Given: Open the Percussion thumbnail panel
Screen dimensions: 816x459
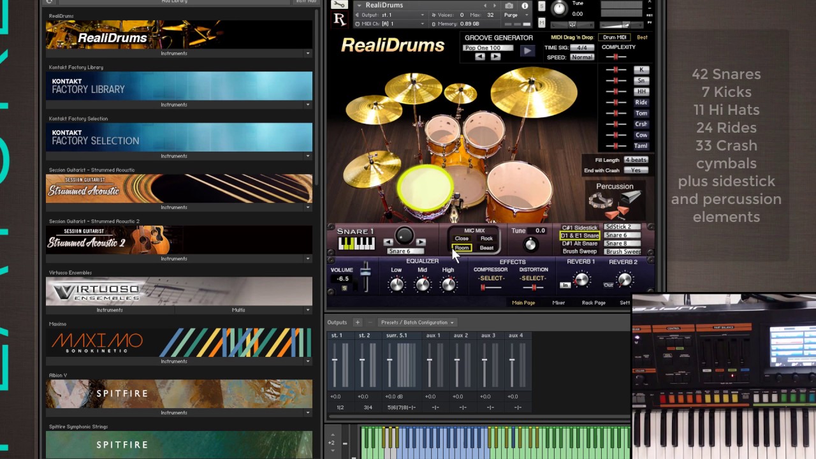Looking at the screenshot, I should point(615,201).
